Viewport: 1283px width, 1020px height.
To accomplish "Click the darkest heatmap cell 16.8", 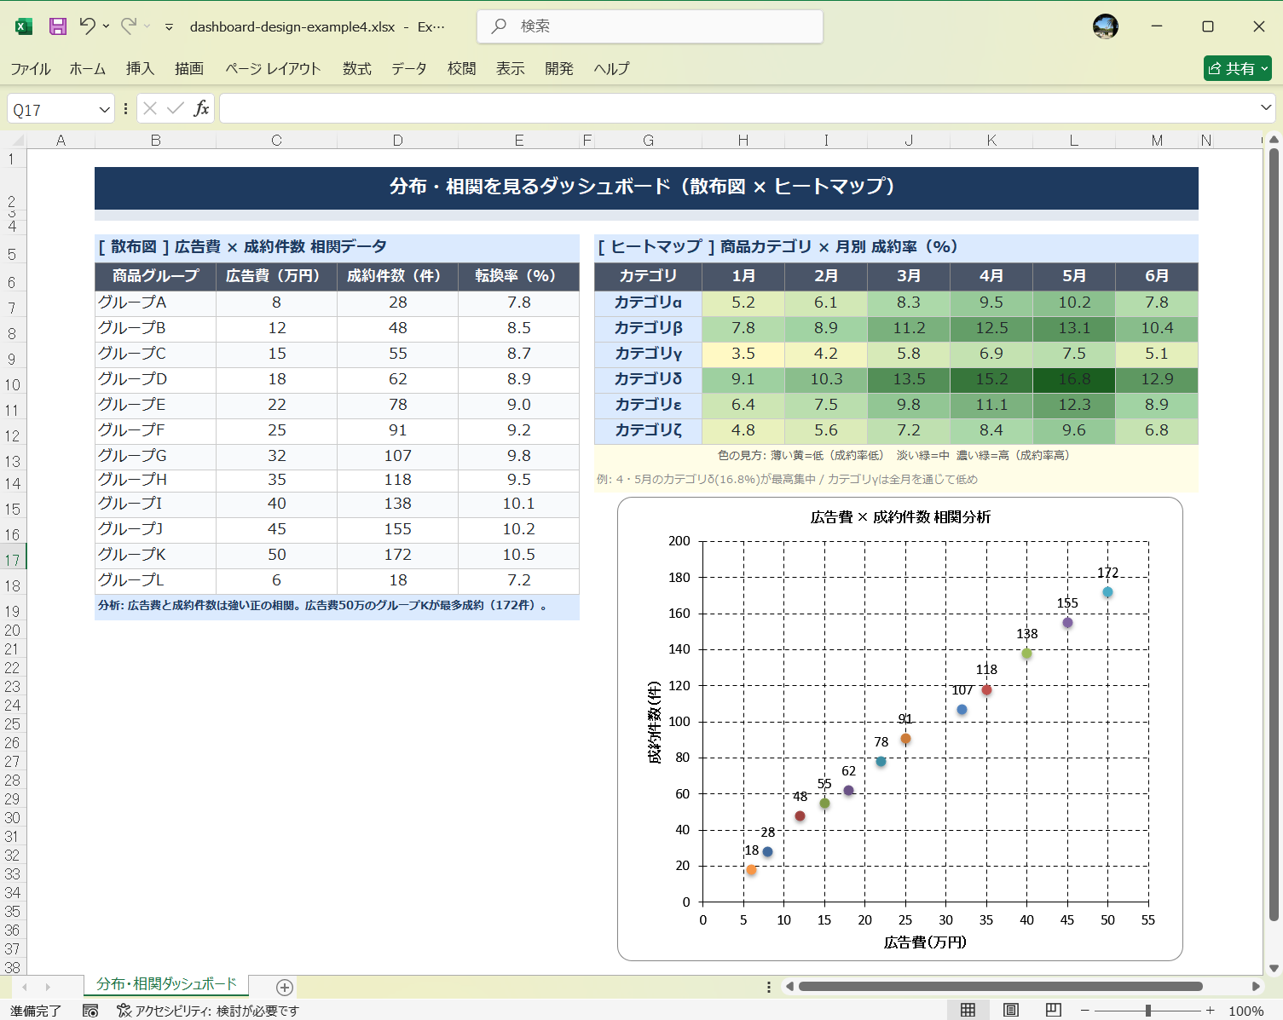I will point(1074,379).
